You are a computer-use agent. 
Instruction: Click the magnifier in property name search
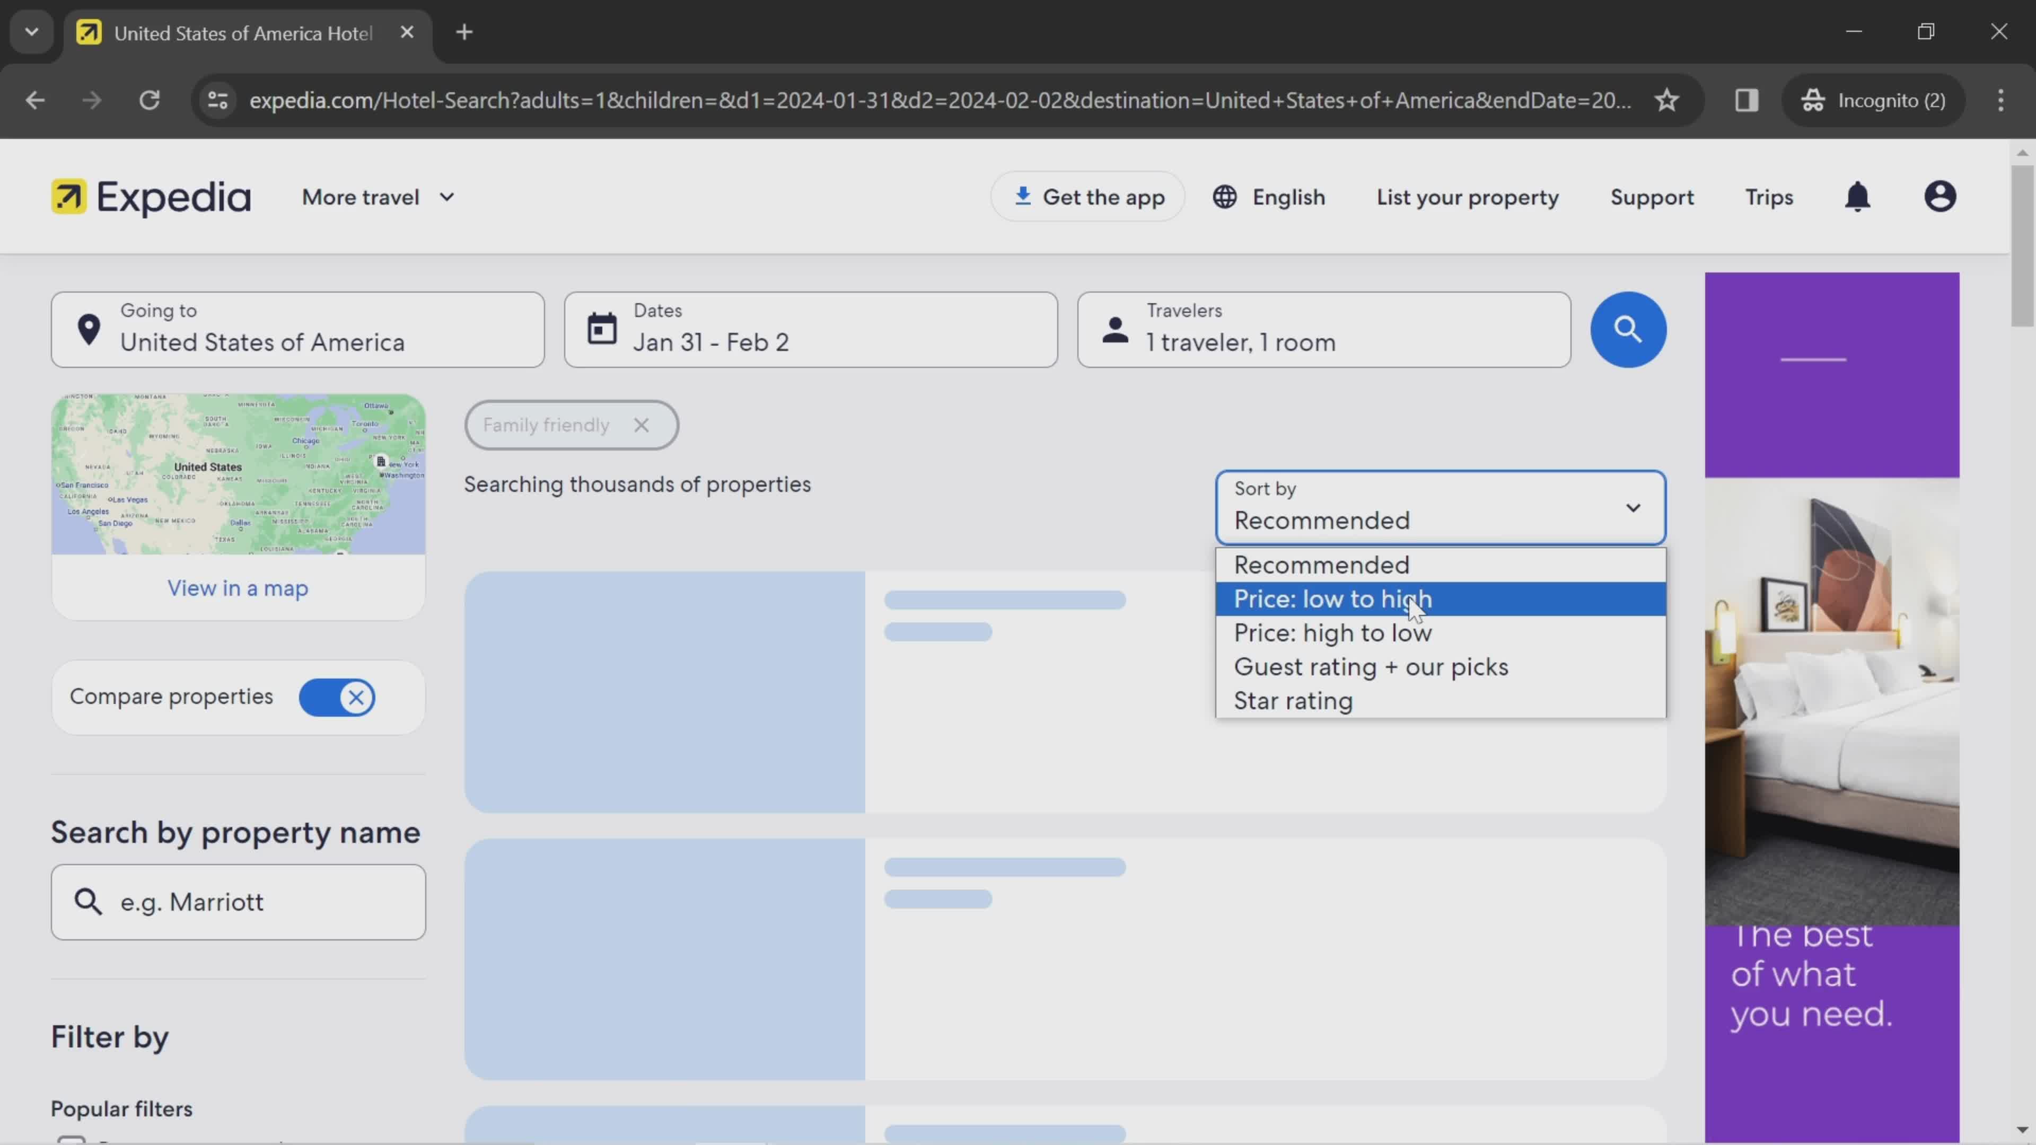(87, 902)
